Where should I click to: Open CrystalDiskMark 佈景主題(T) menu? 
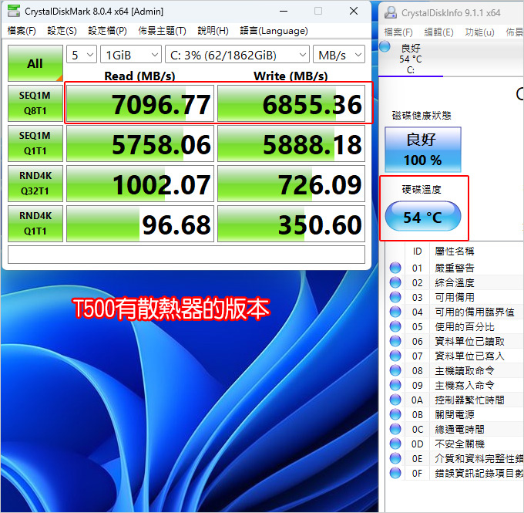click(x=162, y=31)
